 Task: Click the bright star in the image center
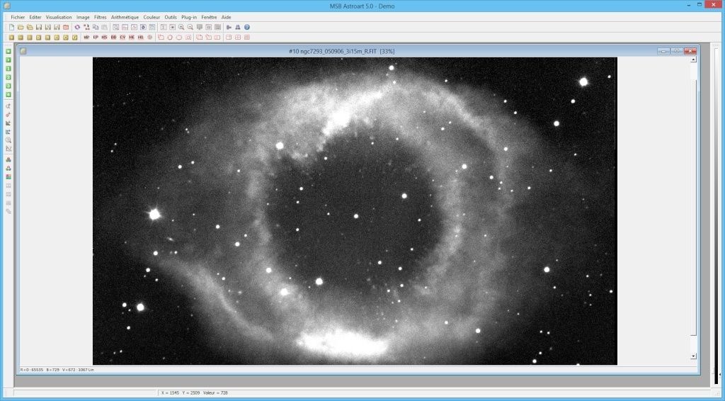pos(356,216)
